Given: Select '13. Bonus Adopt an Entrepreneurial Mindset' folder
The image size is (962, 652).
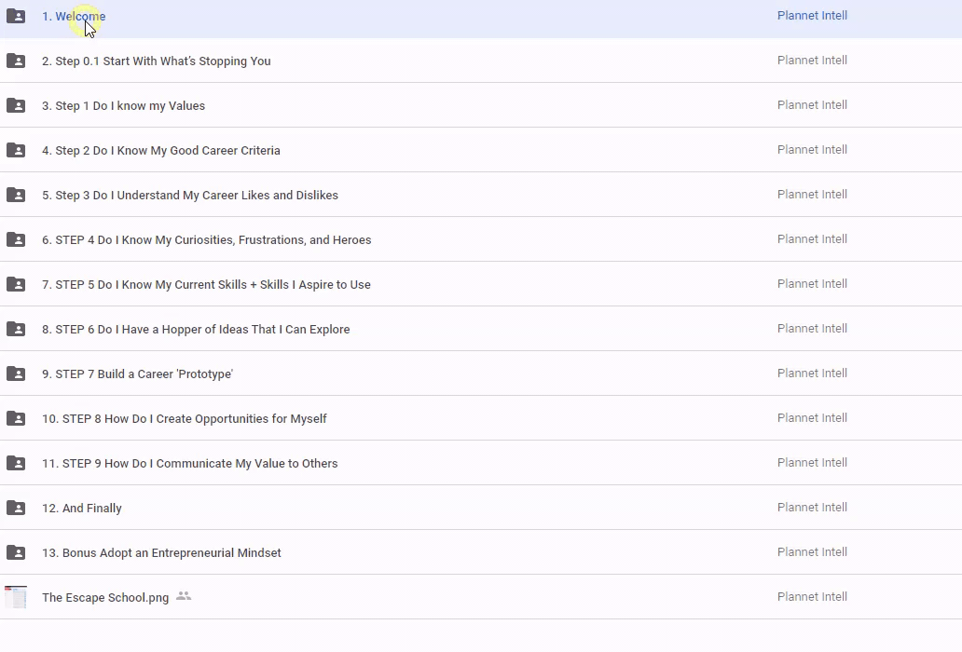Looking at the screenshot, I should (161, 552).
